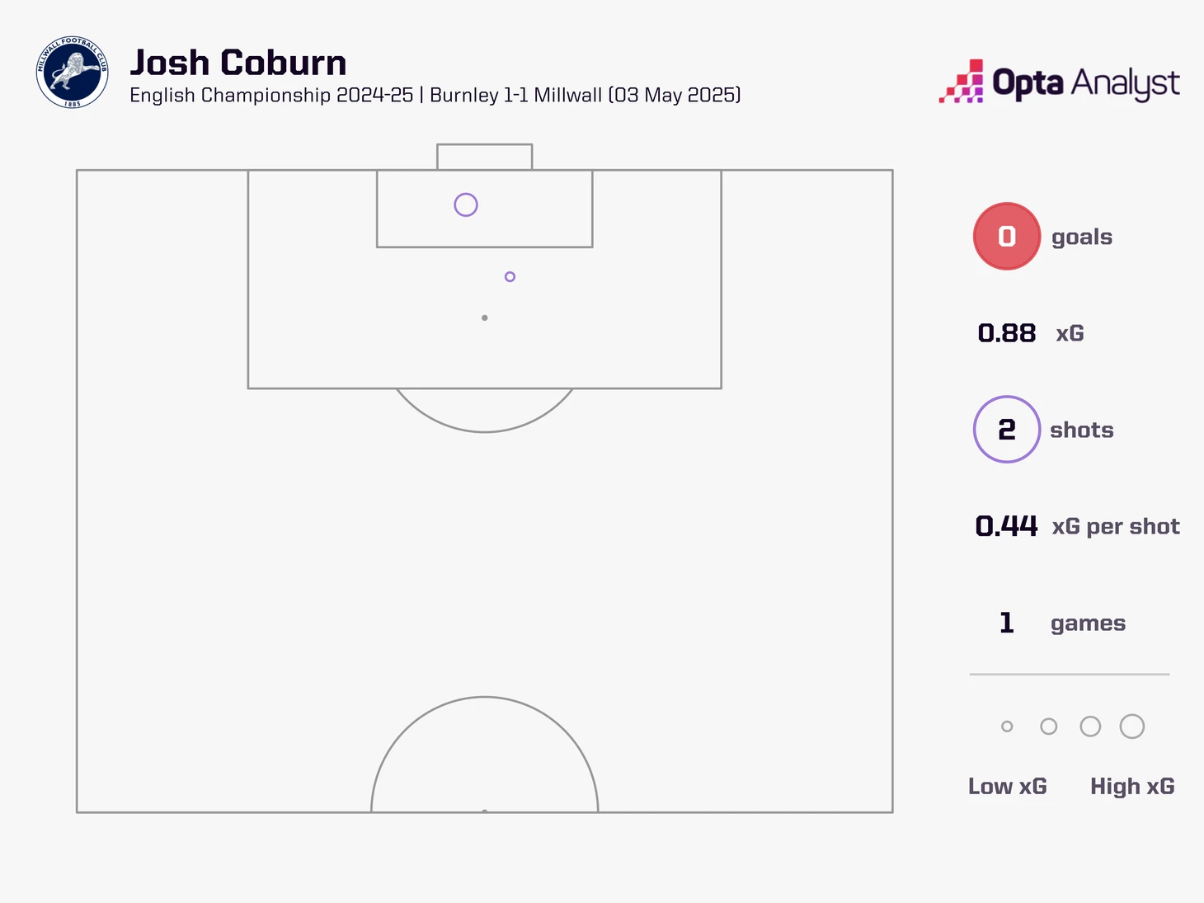Click the red zero goals circle
Screen dimensions: 1204x903
click(1006, 237)
